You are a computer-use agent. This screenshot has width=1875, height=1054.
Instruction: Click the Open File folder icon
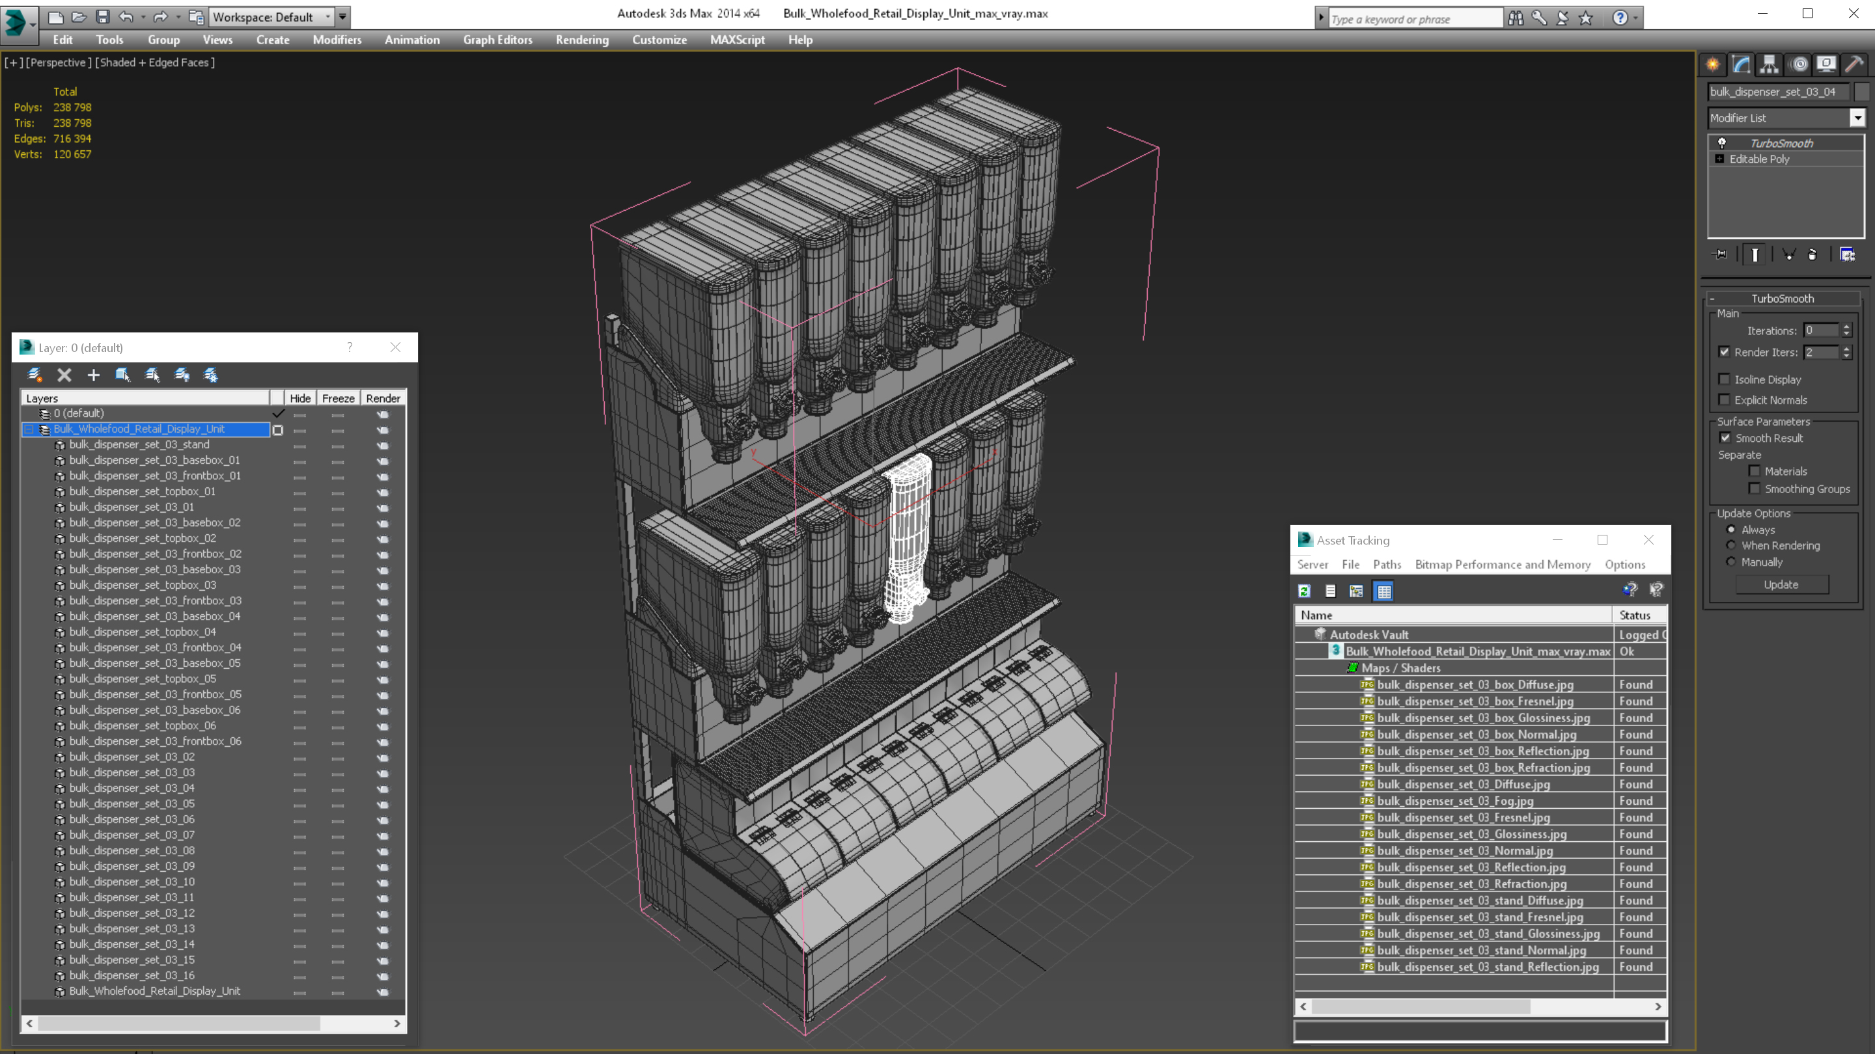[79, 17]
